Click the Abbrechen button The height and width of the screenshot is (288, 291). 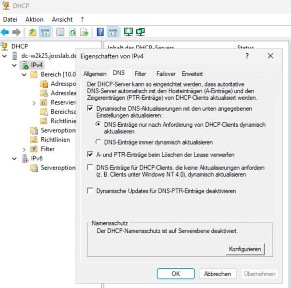218,274
